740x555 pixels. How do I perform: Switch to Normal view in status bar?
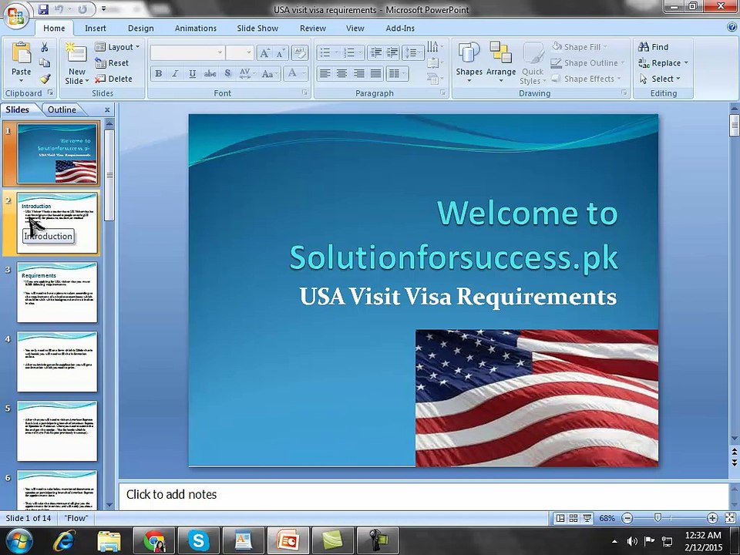point(560,518)
